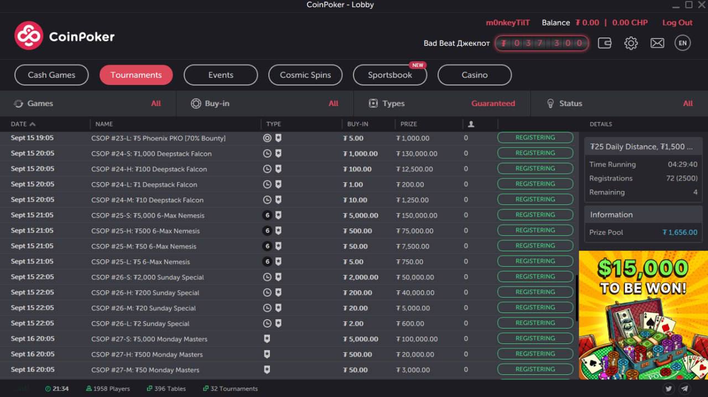Click the CoinPoker logo
This screenshot has height=397, width=708.
coord(64,36)
